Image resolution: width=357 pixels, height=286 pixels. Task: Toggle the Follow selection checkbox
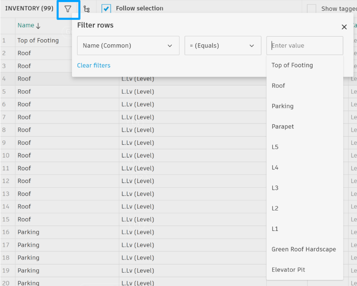106,9
